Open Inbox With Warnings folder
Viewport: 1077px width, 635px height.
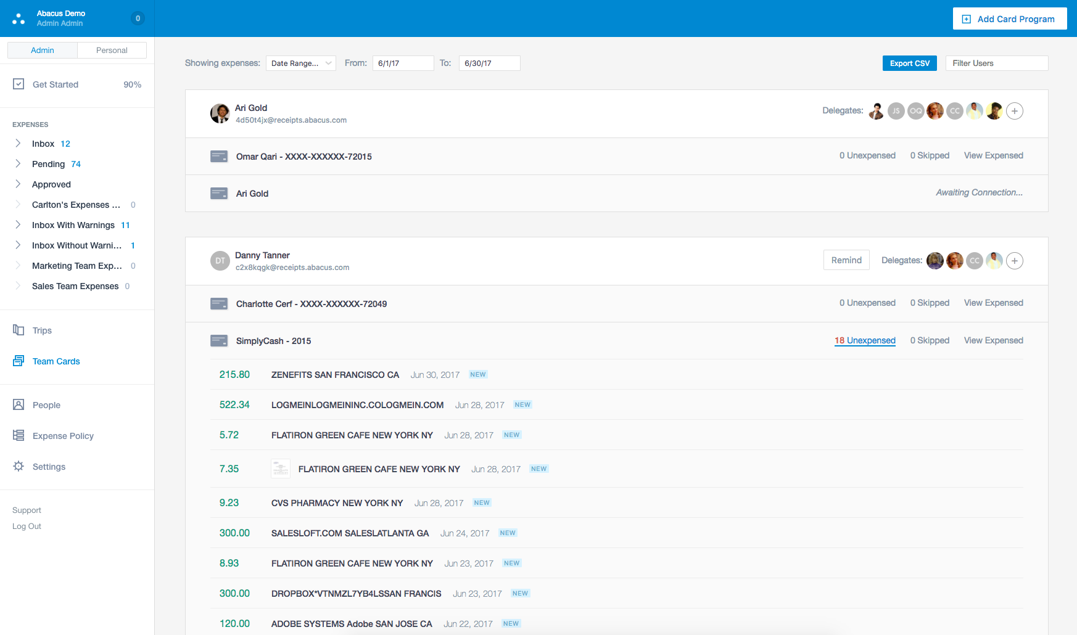tap(73, 225)
